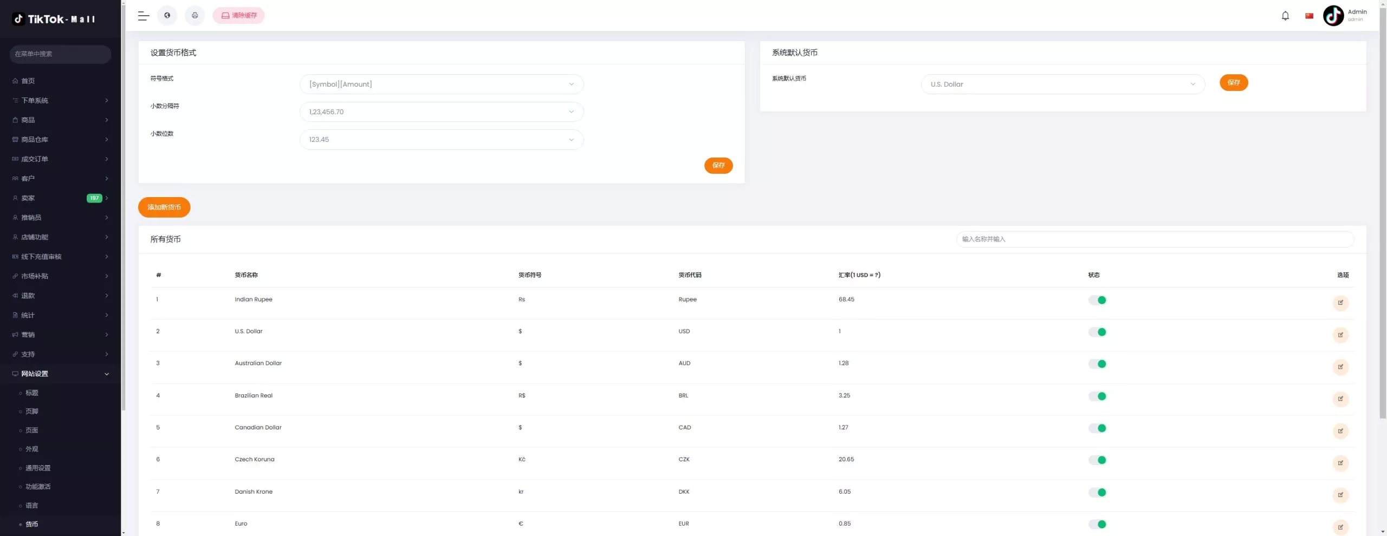This screenshot has height=536, width=1387.
Task: Select 语言 in the website settings submenu
Action: [x=32, y=505]
